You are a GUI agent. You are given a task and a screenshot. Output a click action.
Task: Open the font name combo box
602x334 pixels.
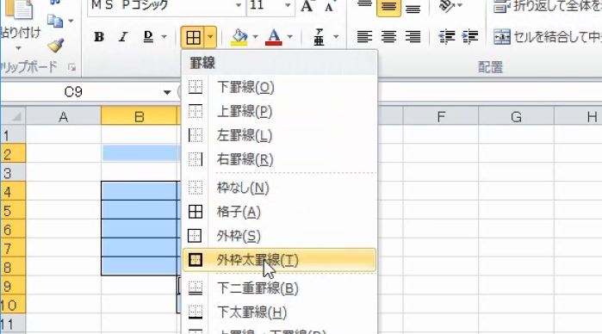[166, 6]
